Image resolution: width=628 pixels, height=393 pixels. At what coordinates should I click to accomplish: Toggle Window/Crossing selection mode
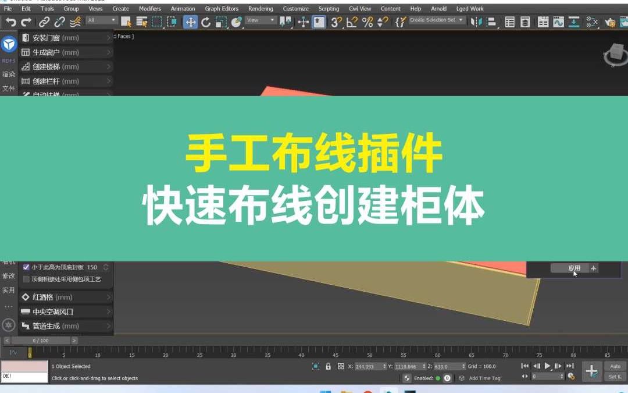(x=172, y=22)
